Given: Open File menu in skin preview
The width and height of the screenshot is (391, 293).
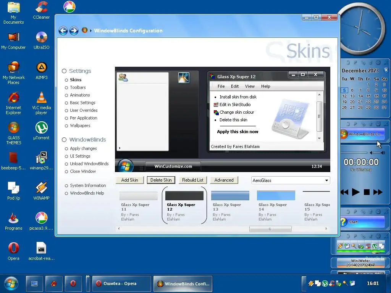Looking at the screenshot, I should [x=221, y=86].
